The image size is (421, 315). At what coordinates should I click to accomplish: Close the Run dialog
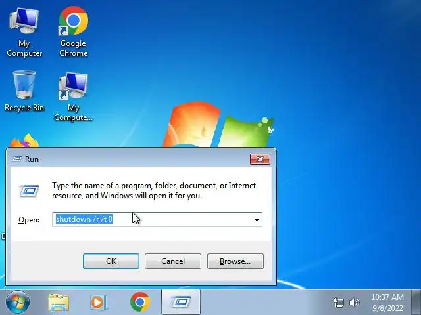260,159
